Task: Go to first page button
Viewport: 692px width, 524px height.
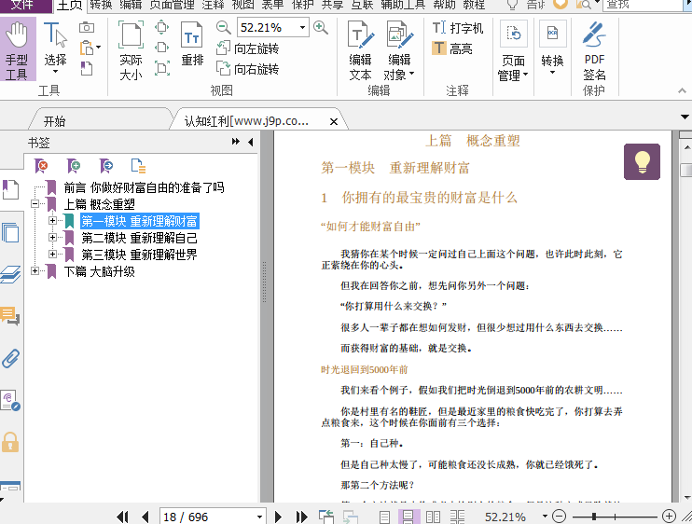Action: tap(123, 517)
